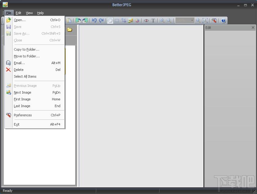
Task: Click the zoom in magnifier icon
Action: [162, 21]
